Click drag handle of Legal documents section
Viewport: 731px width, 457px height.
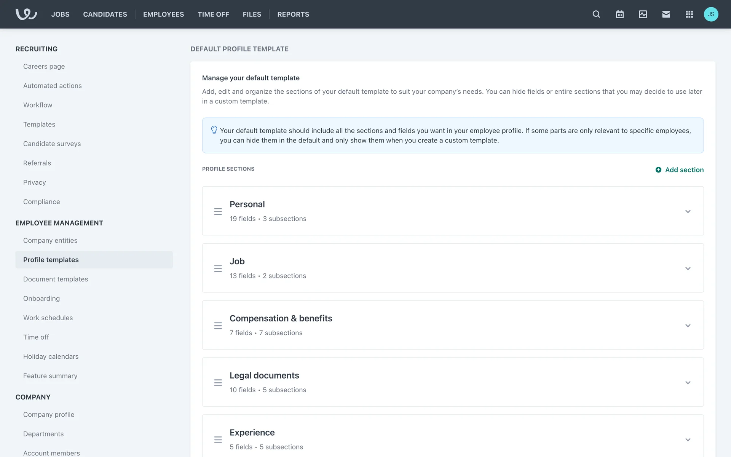click(218, 383)
